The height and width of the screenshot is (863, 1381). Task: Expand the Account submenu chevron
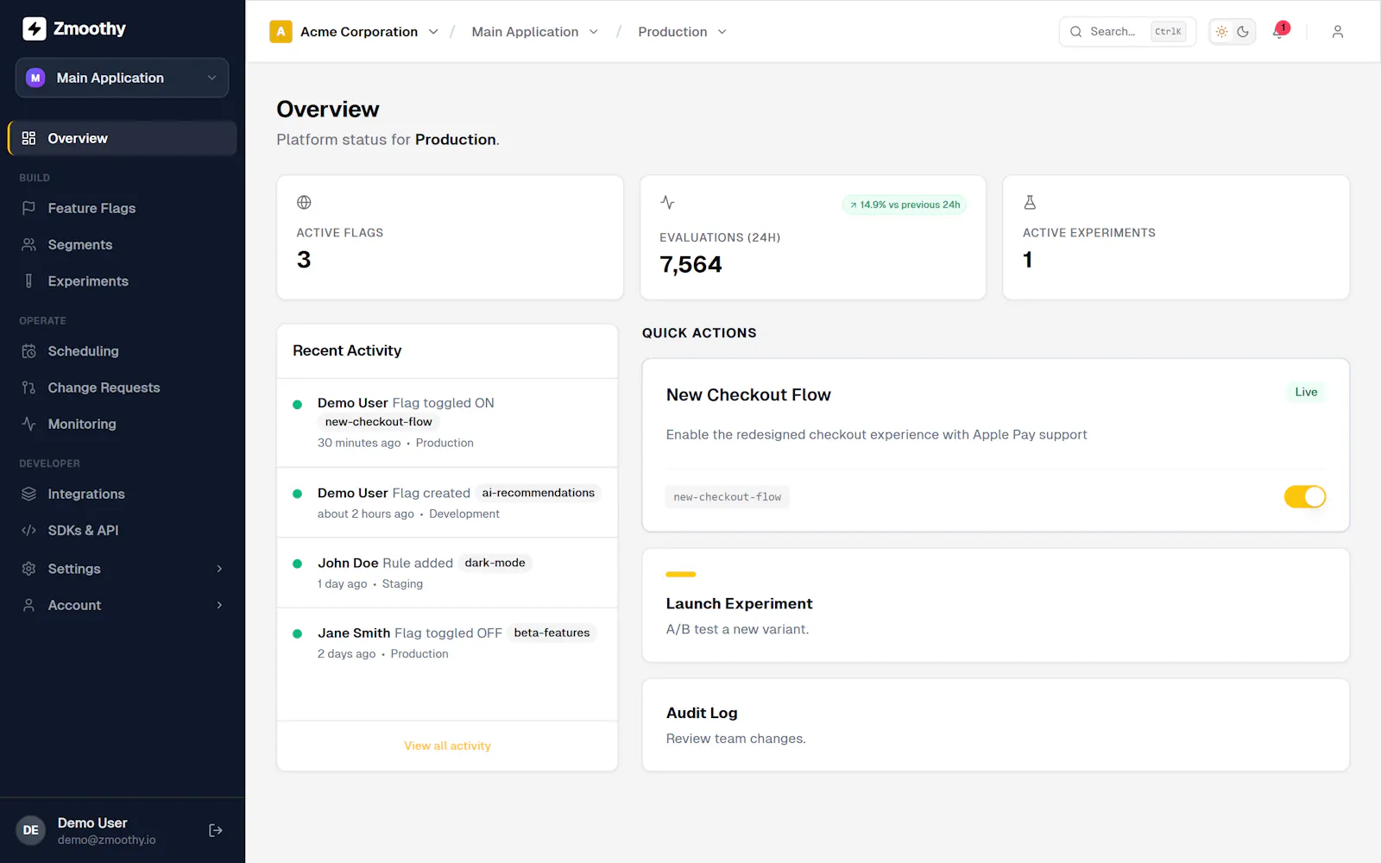(x=219, y=605)
